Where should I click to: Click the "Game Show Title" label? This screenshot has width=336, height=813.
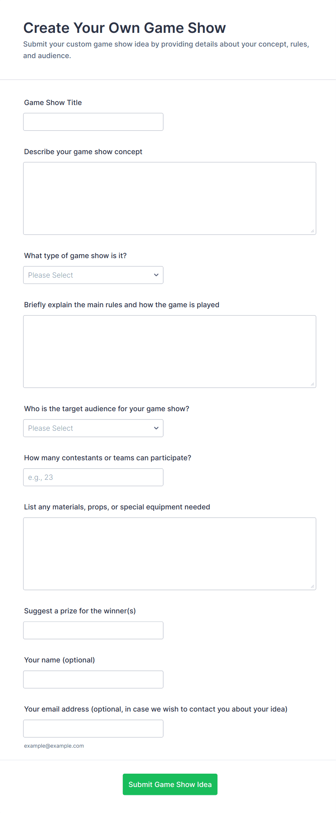point(53,103)
